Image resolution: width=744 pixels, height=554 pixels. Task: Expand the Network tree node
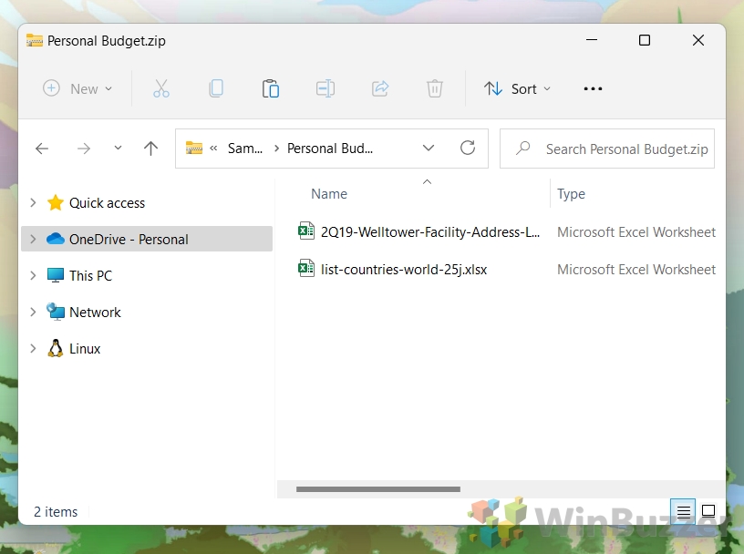click(x=33, y=312)
